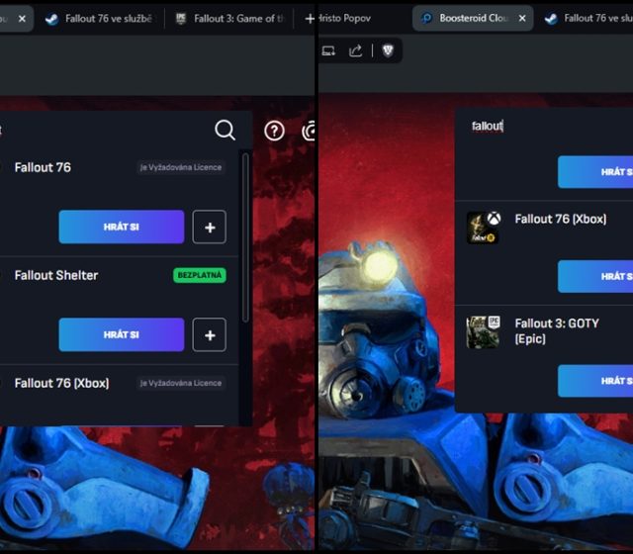Add Fallout Shelter with the plus icon

coord(209,334)
